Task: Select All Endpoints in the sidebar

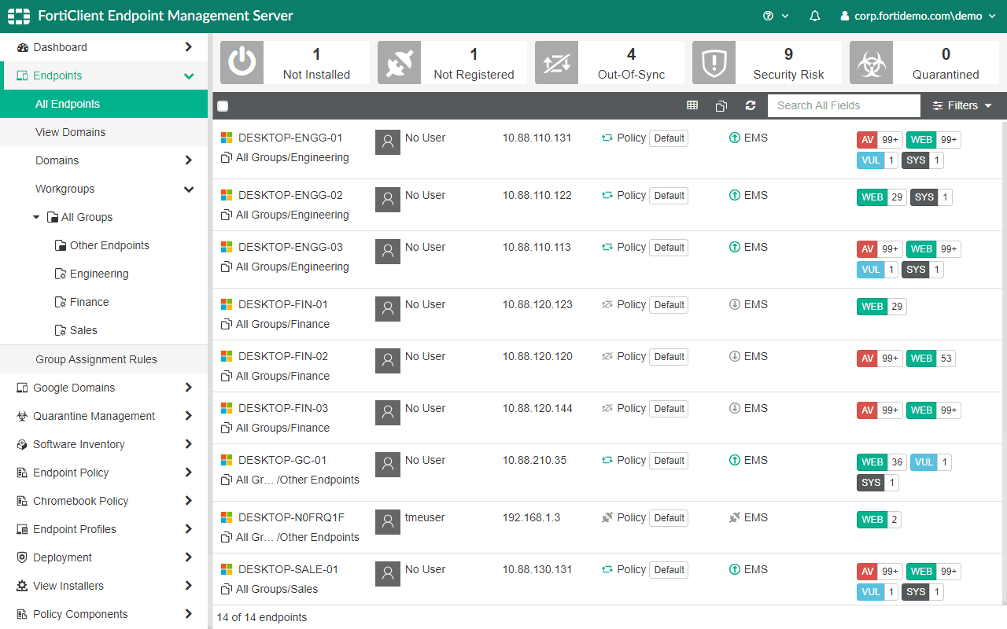Action: coord(104,104)
